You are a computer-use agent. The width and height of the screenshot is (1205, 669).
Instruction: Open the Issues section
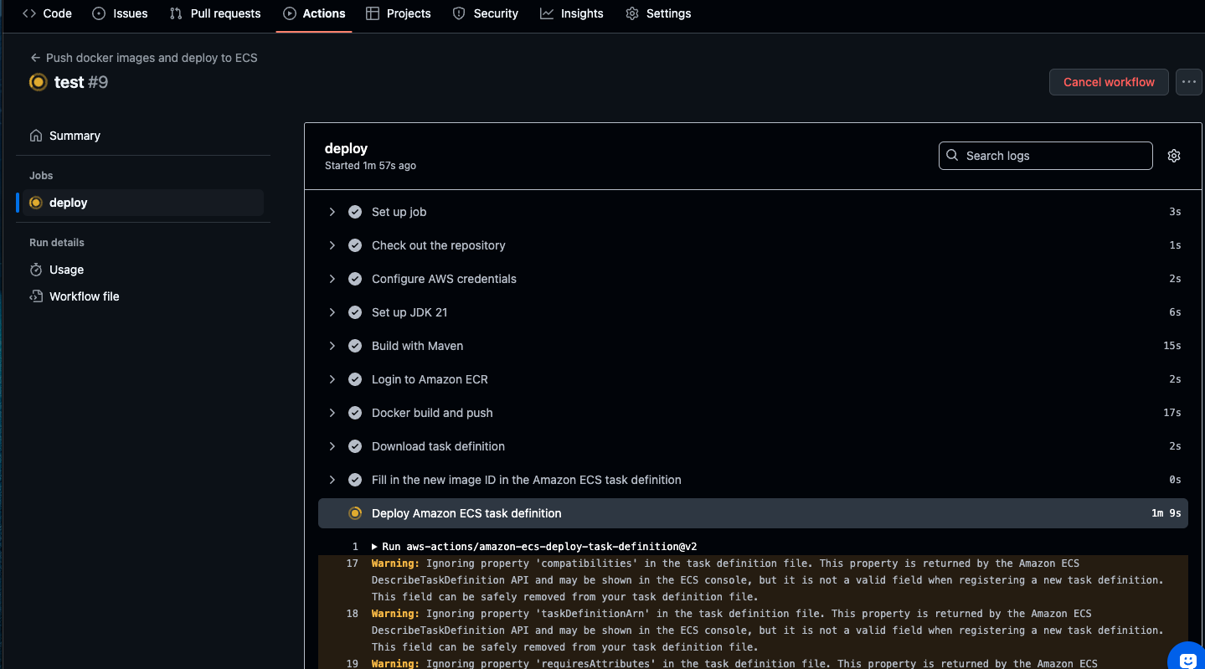tap(120, 13)
